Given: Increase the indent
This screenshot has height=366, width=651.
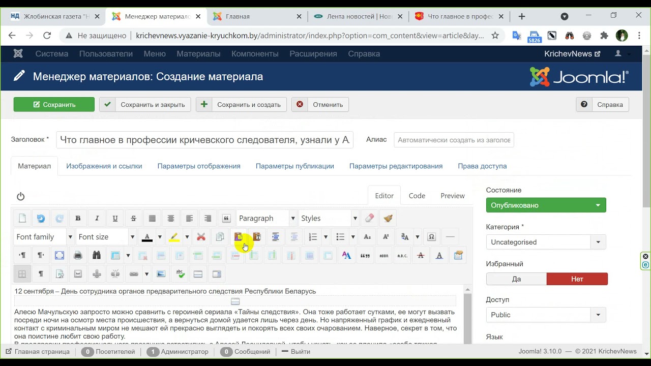Looking at the screenshot, I should click(x=275, y=237).
